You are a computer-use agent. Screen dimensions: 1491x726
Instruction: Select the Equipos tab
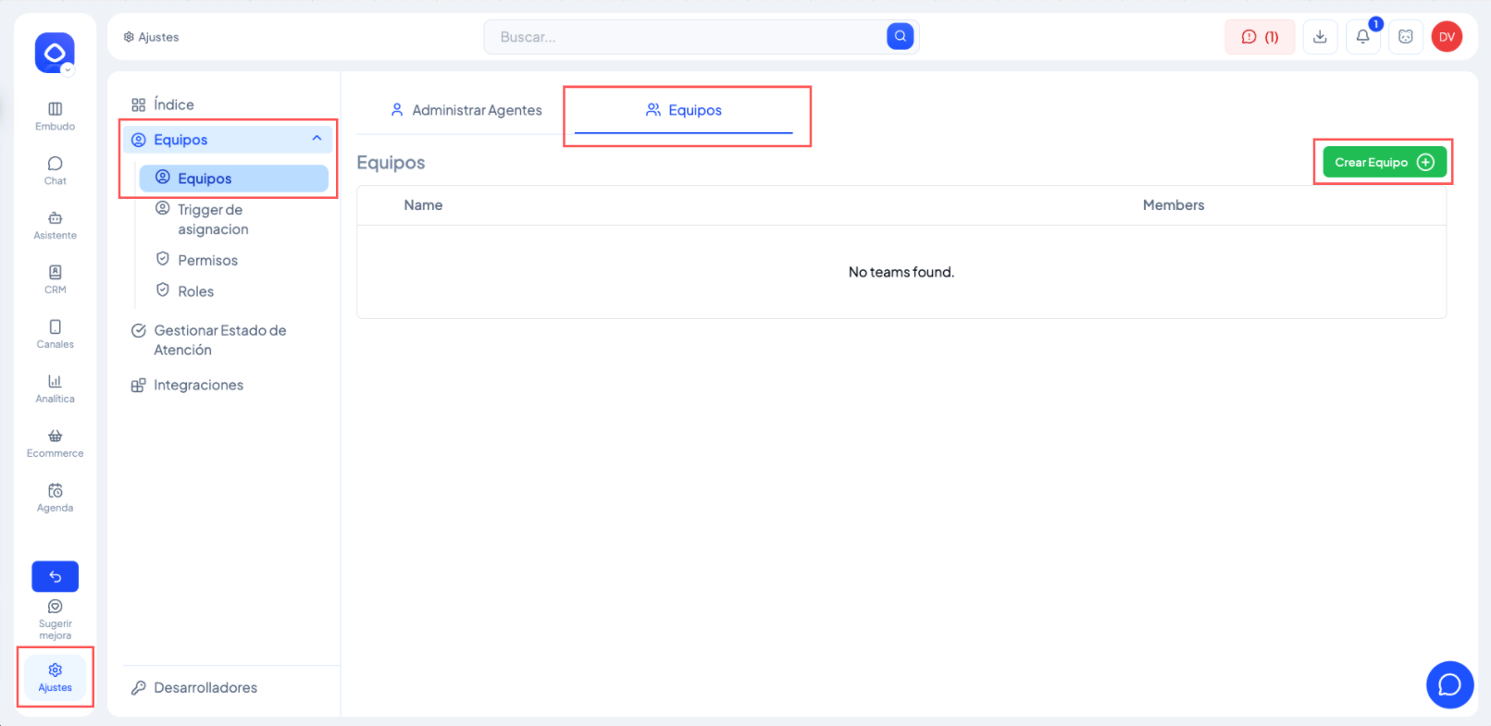pos(684,110)
